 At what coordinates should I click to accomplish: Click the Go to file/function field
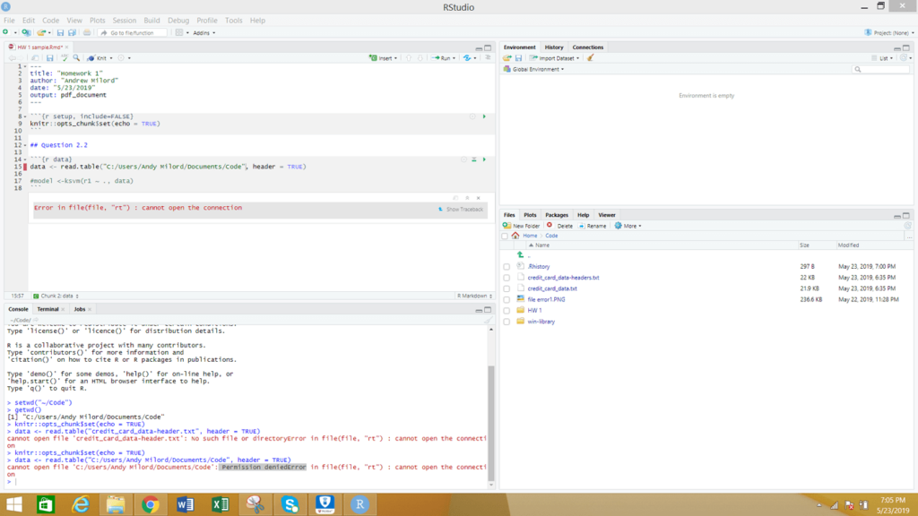(133, 33)
